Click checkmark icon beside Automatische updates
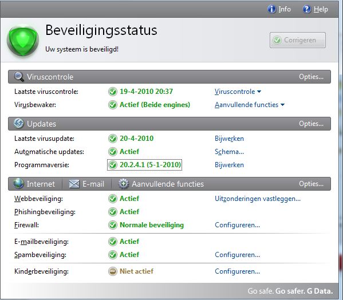343x300 pixels. coord(113,152)
